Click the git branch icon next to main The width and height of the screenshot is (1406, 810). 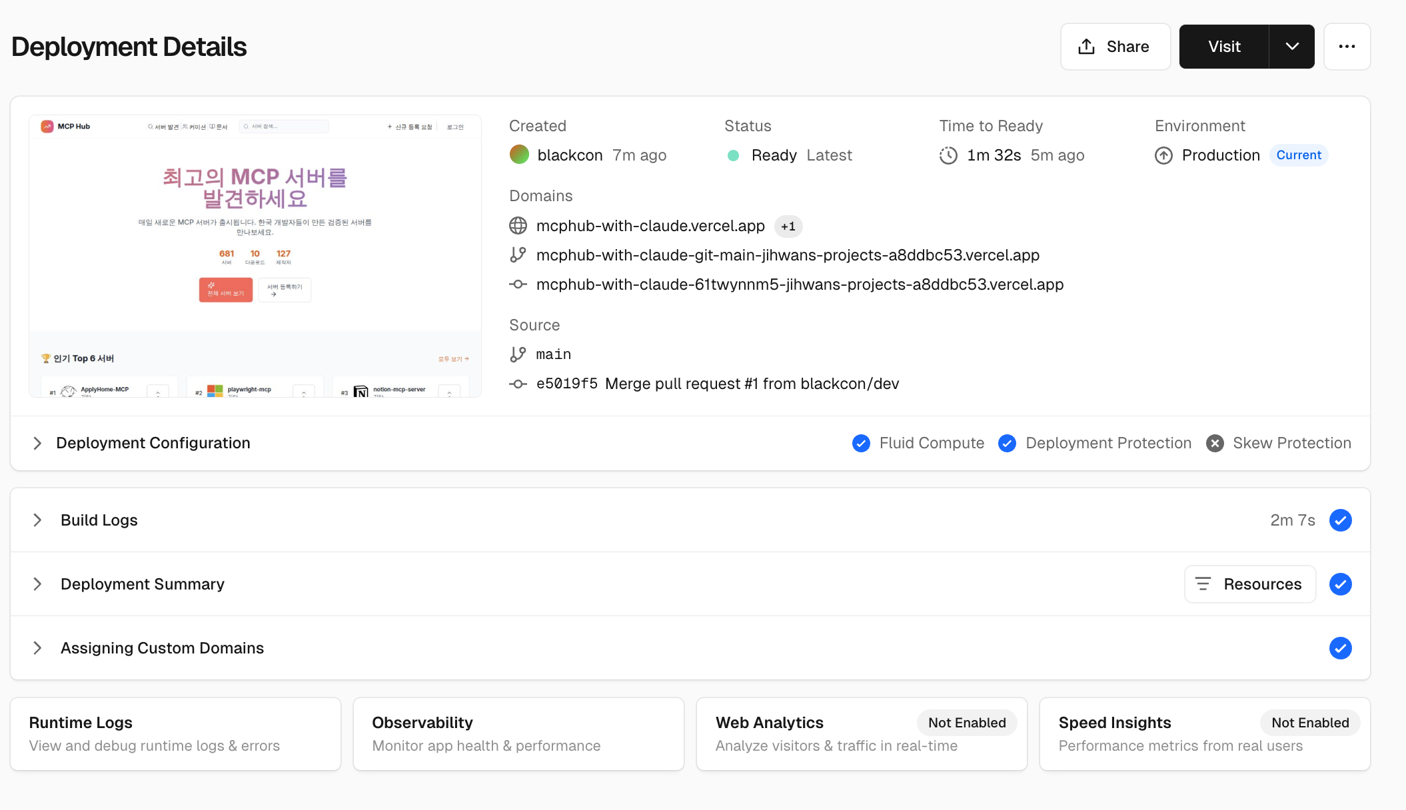[x=518, y=354]
